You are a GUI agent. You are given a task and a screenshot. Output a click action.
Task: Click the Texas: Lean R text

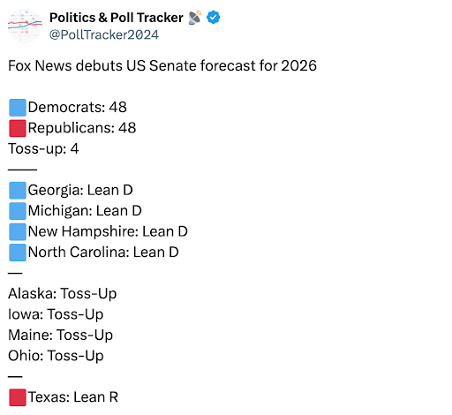(73, 397)
